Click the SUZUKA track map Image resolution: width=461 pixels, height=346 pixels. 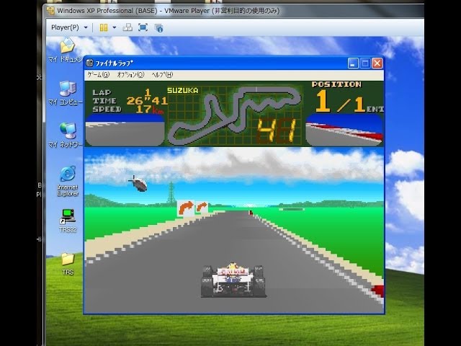pyautogui.click(x=236, y=115)
